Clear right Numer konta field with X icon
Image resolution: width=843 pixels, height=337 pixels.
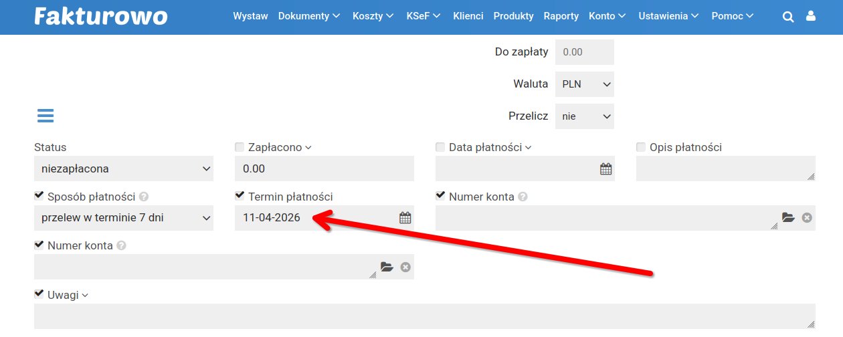coord(807,217)
